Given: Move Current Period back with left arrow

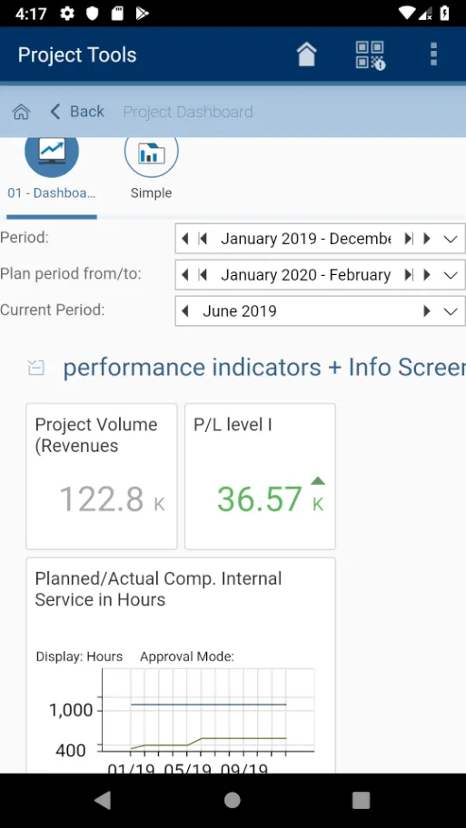Looking at the screenshot, I should click(184, 311).
